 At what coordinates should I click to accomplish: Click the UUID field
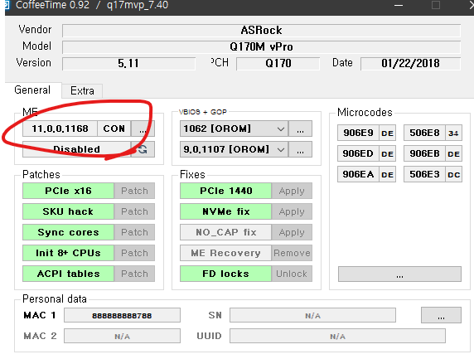click(x=337, y=336)
